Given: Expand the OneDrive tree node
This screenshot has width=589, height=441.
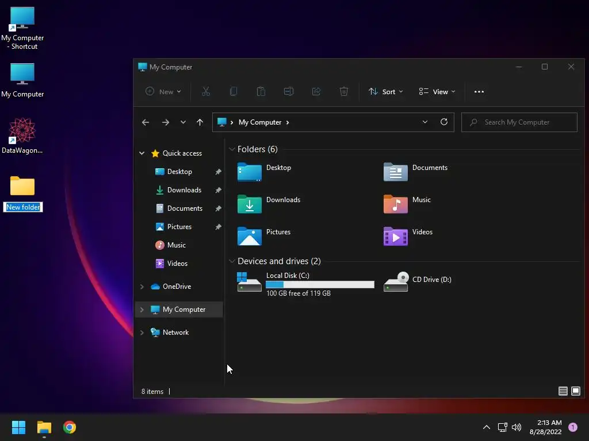Looking at the screenshot, I should [x=141, y=287].
